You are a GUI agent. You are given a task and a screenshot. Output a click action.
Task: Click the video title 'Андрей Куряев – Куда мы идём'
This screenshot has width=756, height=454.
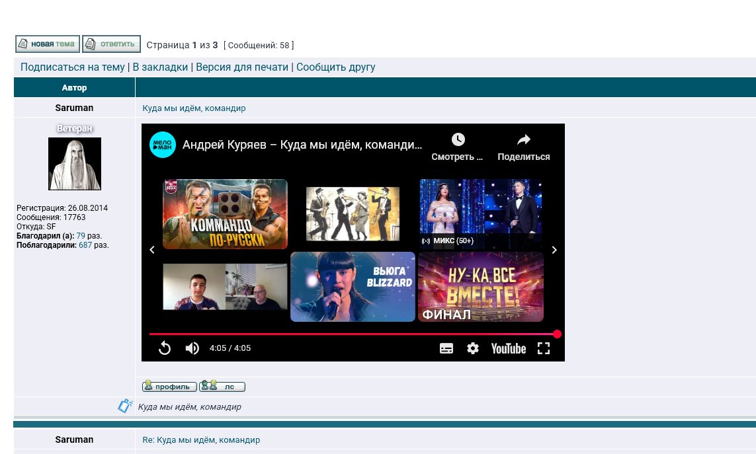click(302, 145)
